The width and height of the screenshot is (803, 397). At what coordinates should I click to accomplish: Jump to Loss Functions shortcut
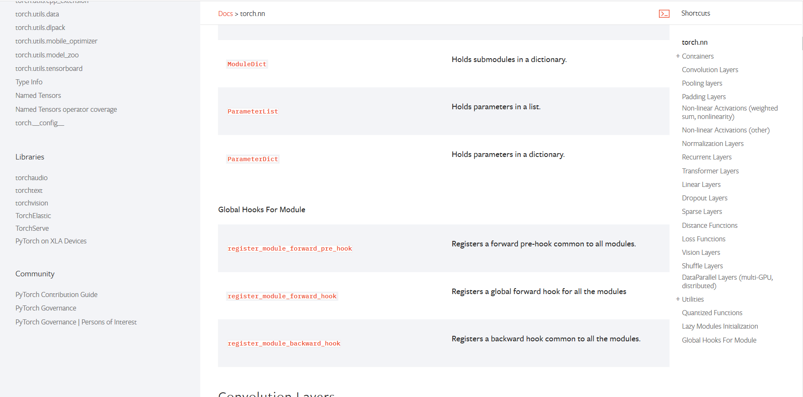(703, 239)
